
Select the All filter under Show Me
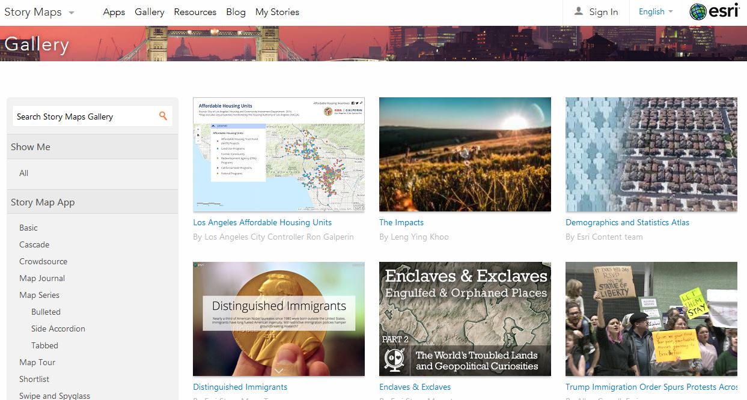(x=24, y=173)
